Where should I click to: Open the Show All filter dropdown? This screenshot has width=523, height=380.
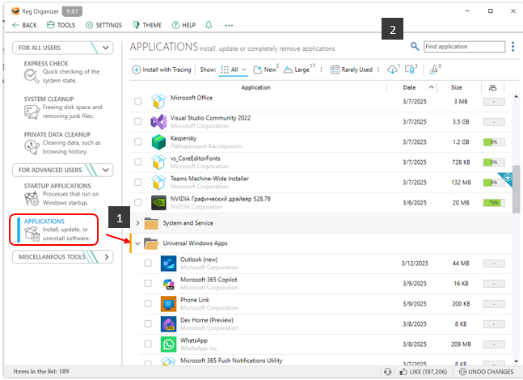click(x=233, y=70)
